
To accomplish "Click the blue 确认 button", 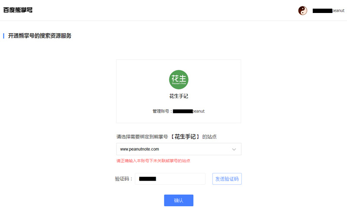I will (x=179, y=200).
